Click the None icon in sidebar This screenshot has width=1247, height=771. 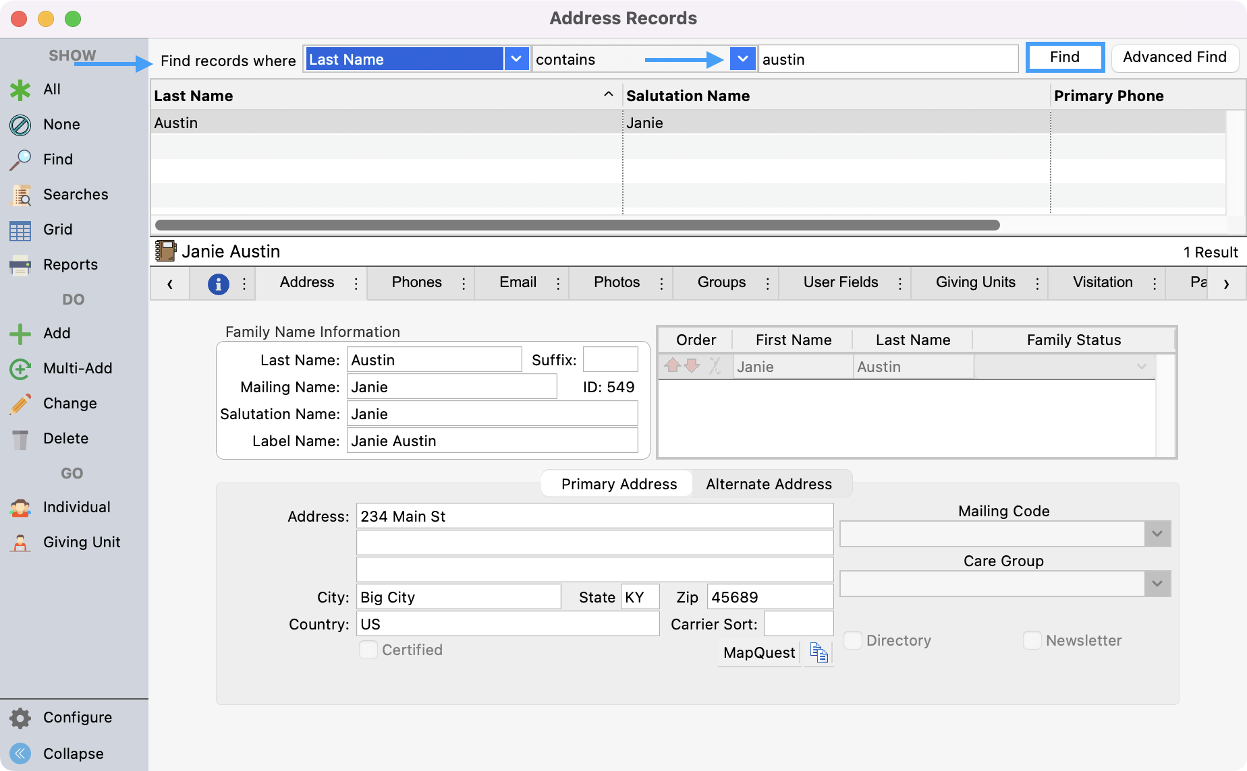[20, 125]
